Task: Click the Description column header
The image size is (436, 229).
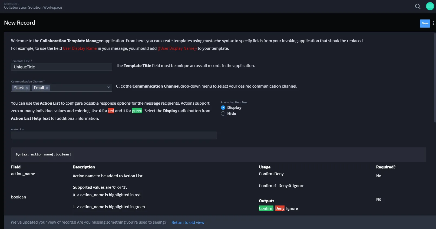Action: point(84,167)
